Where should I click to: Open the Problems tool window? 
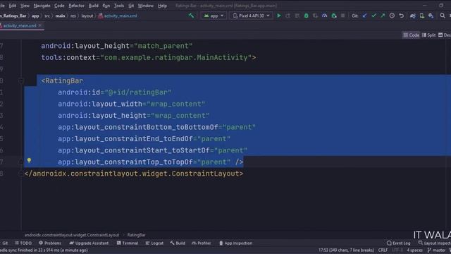tap(50, 243)
